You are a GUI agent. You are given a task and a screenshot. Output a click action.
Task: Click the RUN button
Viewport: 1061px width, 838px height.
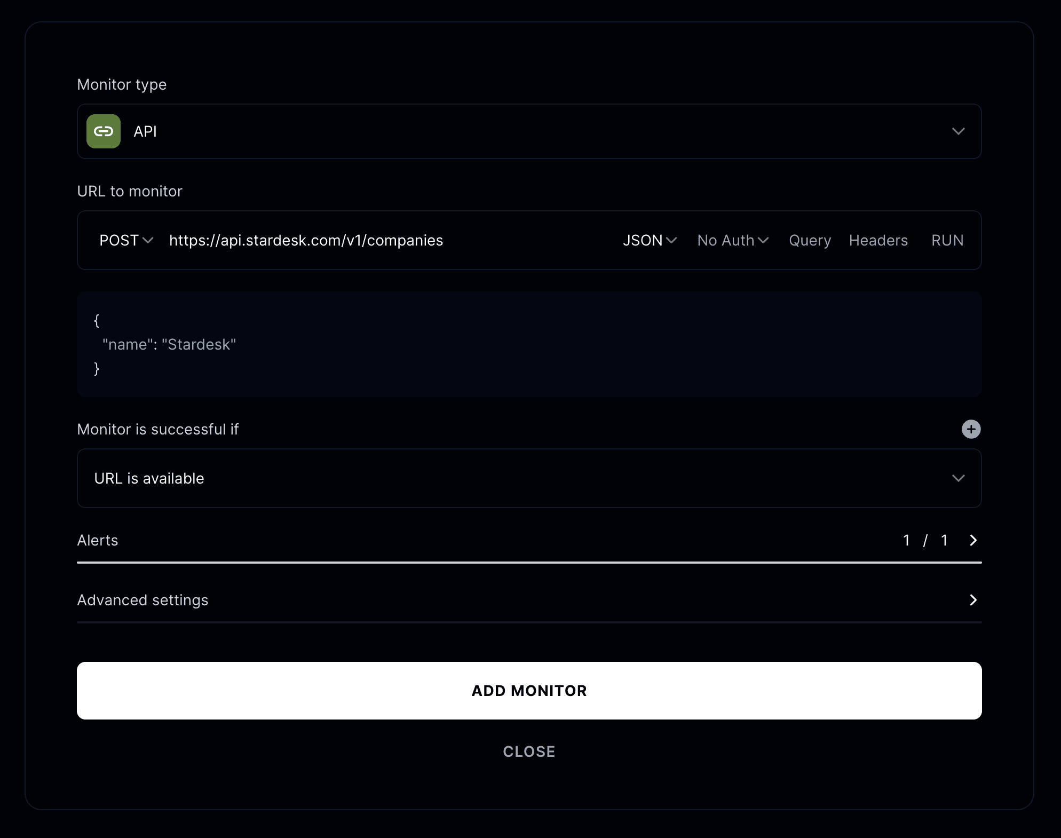tap(947, 240)
